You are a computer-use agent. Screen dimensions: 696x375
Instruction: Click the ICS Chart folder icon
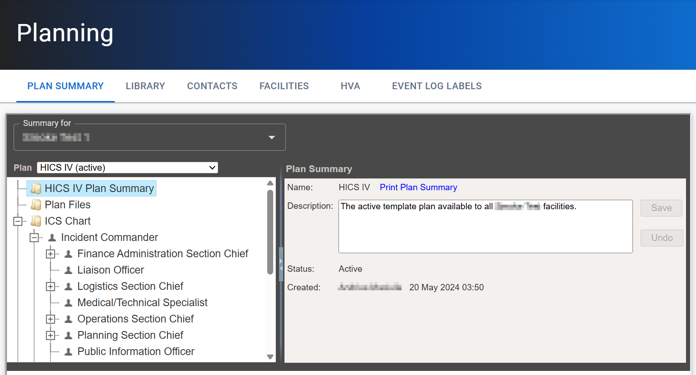point(36,221)
